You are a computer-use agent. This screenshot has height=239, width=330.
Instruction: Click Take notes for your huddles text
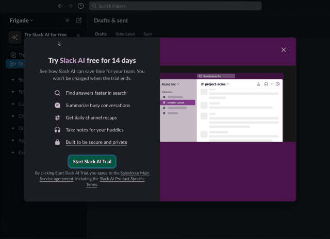coord(94,130)
